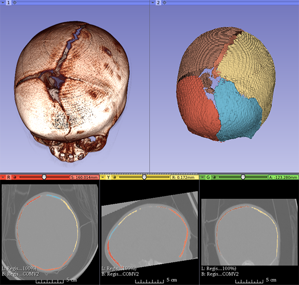Click the Green slice offset slider

click(243, 177)
